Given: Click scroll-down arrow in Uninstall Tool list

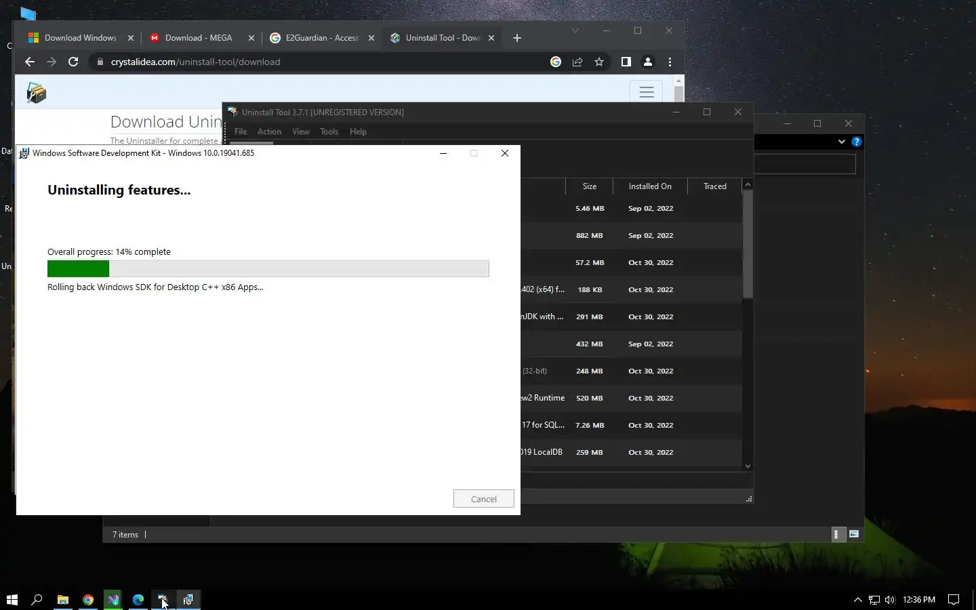Looking at the screenshot, I should pyautogui.click(x=748, y=466).
